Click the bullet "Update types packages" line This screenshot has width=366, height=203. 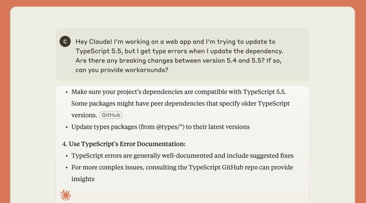pos(160,127)
